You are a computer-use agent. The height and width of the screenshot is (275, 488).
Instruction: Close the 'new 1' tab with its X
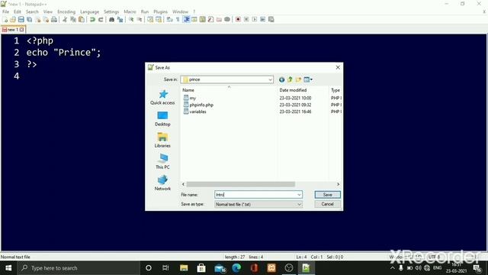[22, 30]
